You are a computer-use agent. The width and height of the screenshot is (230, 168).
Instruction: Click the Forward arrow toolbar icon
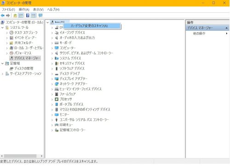(x=8, y=16)
